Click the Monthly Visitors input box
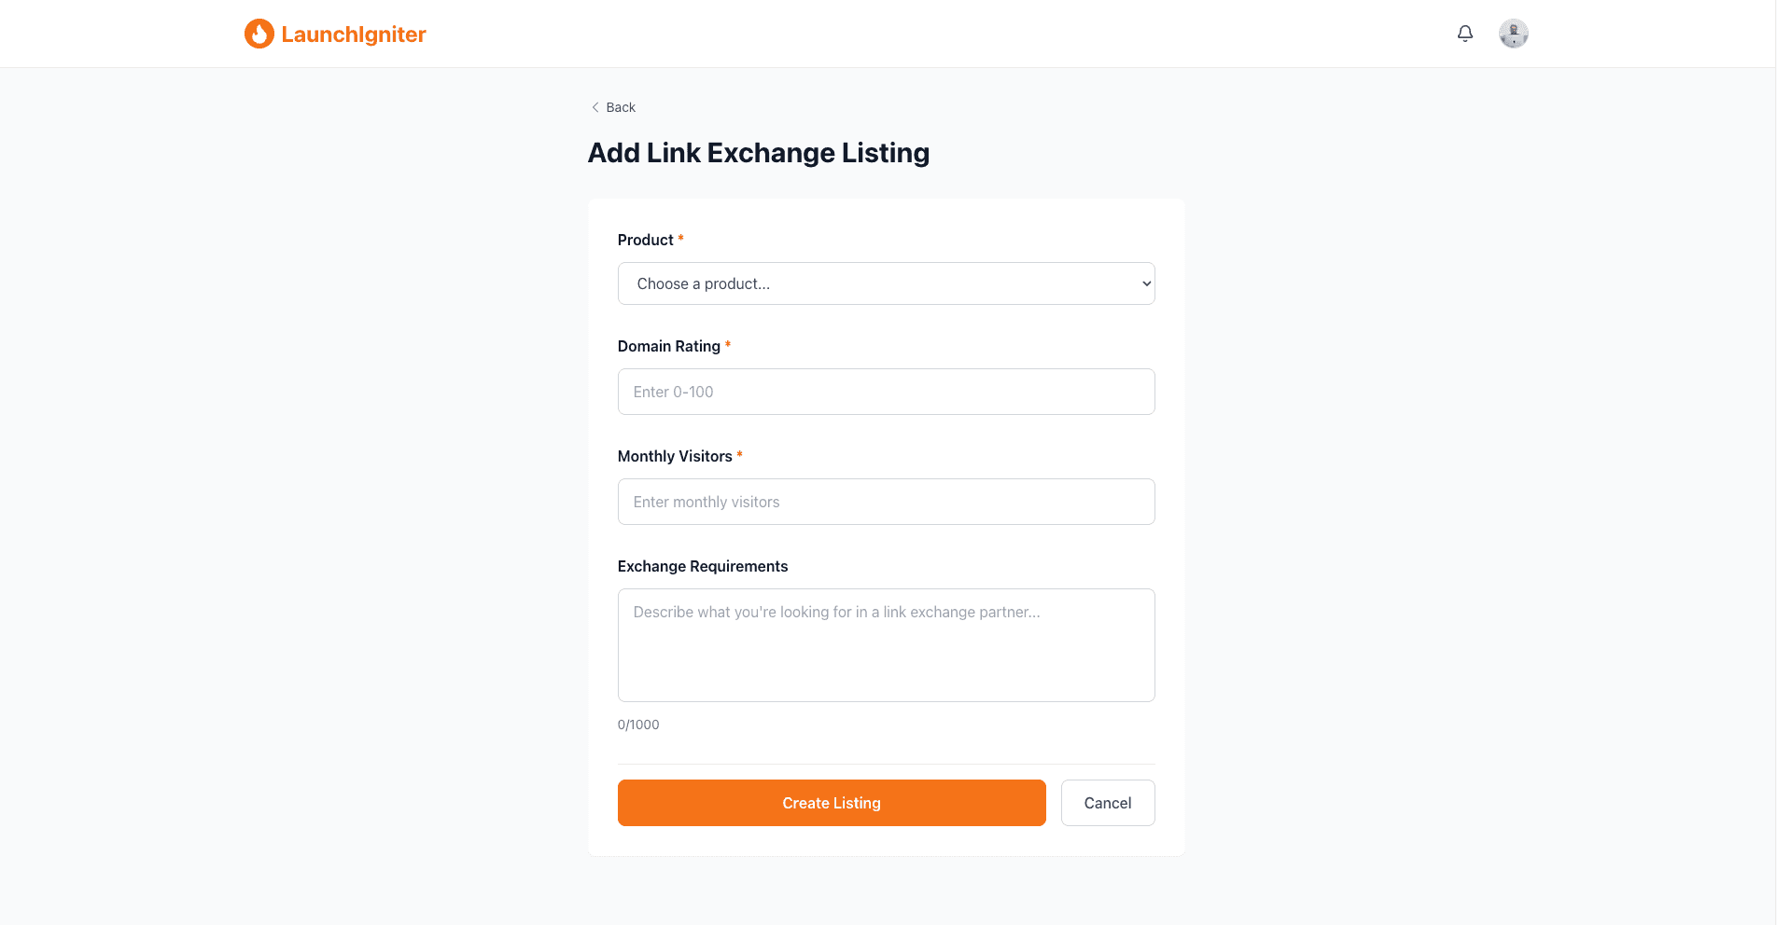 coord(885,502)
